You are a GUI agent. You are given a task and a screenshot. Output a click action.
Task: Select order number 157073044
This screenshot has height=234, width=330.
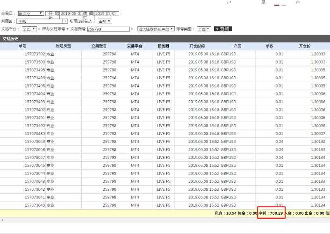(x=35, y=174)
